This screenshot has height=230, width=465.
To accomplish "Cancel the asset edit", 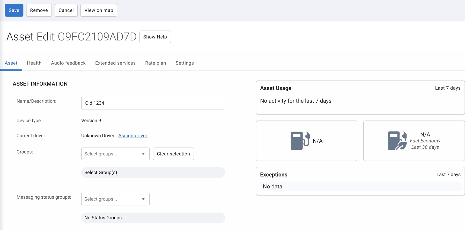I will (x=66, y=10).
